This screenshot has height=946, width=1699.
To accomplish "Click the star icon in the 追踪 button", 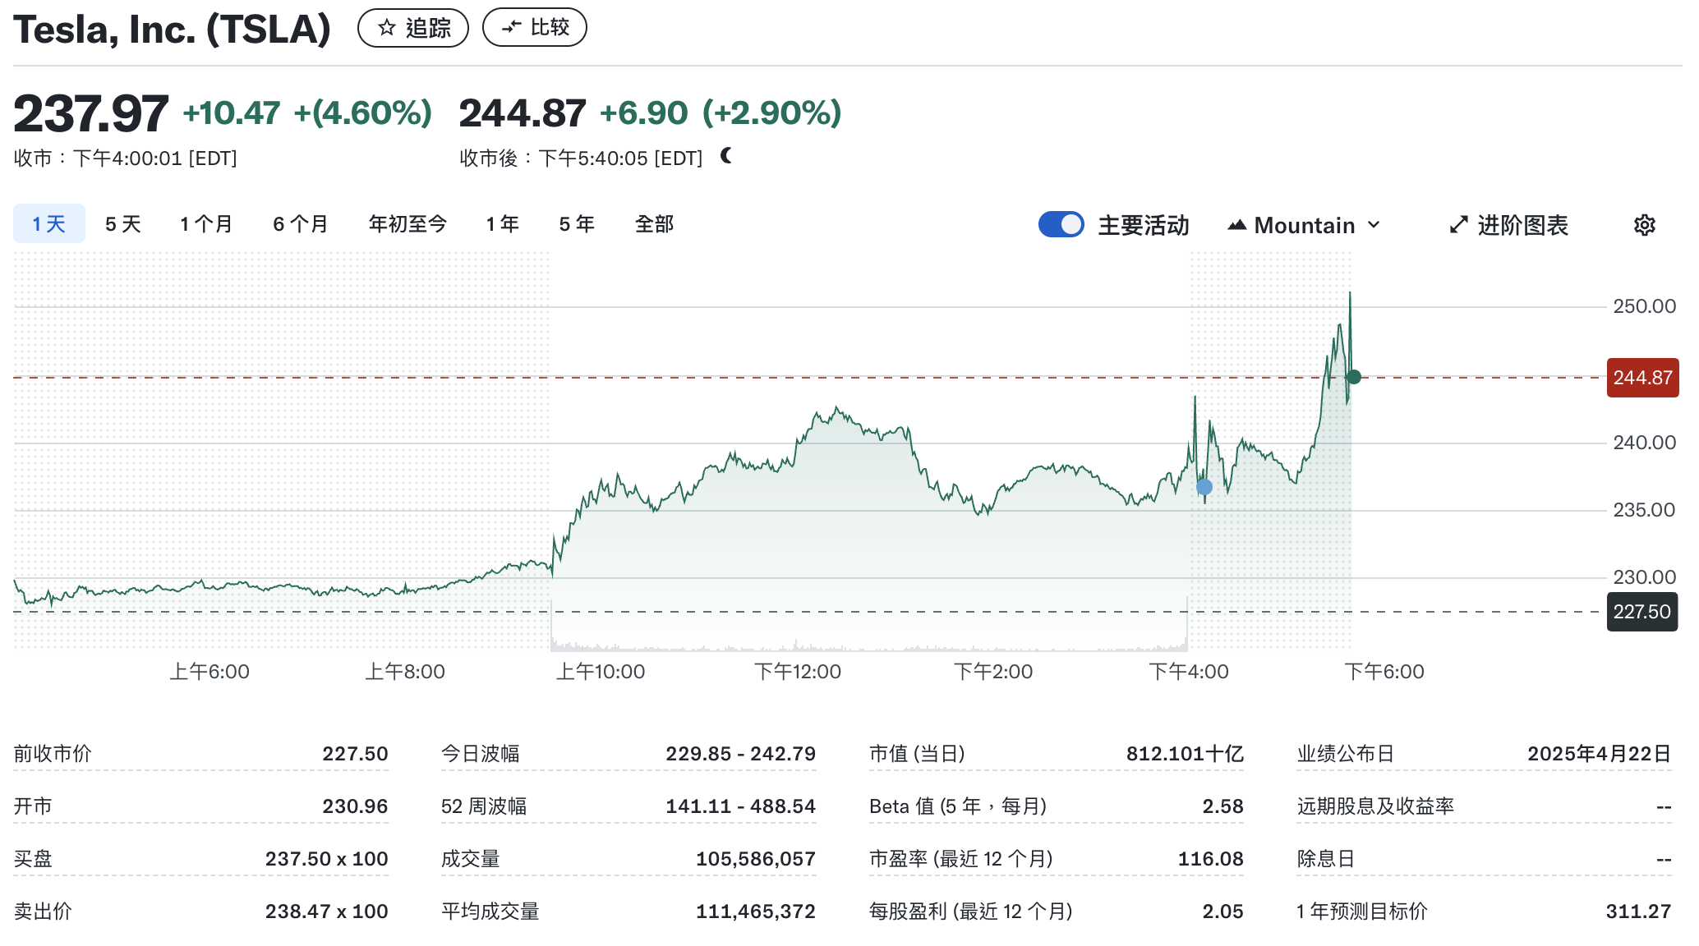I will click(387, 28).
